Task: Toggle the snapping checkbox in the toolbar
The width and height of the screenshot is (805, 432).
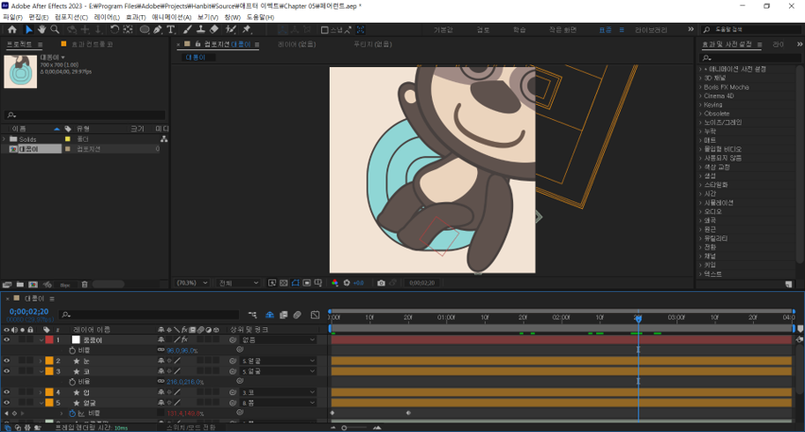Action: [324, 30]
